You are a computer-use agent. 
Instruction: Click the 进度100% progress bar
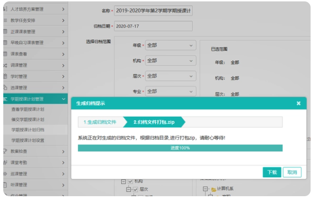click(x=180, y=148)
